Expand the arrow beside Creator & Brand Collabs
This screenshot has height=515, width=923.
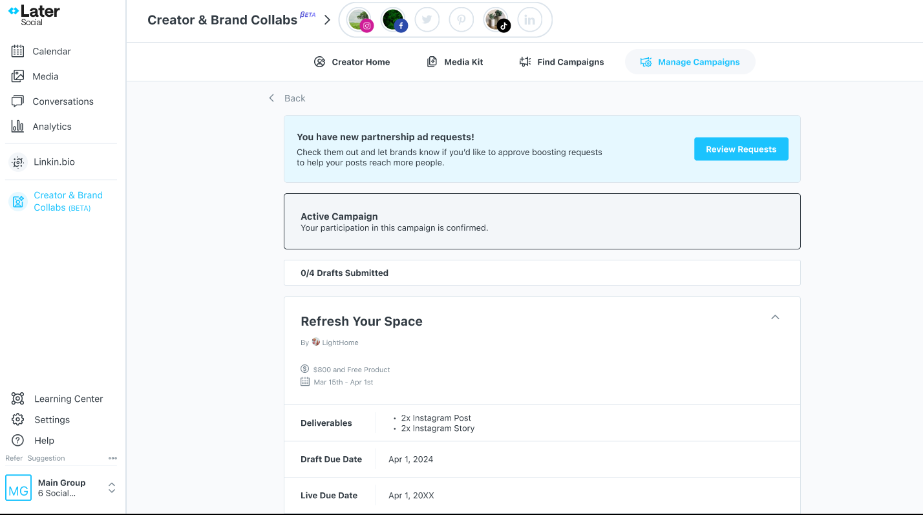[327, 20]
